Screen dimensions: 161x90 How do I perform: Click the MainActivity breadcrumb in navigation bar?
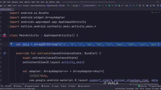coord(53,5)
